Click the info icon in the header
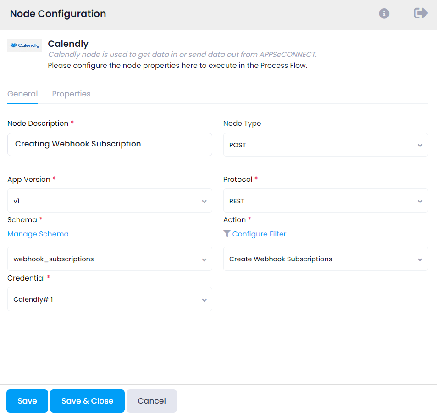The height and width of the screenshot is (416, 437). [384, 13]
